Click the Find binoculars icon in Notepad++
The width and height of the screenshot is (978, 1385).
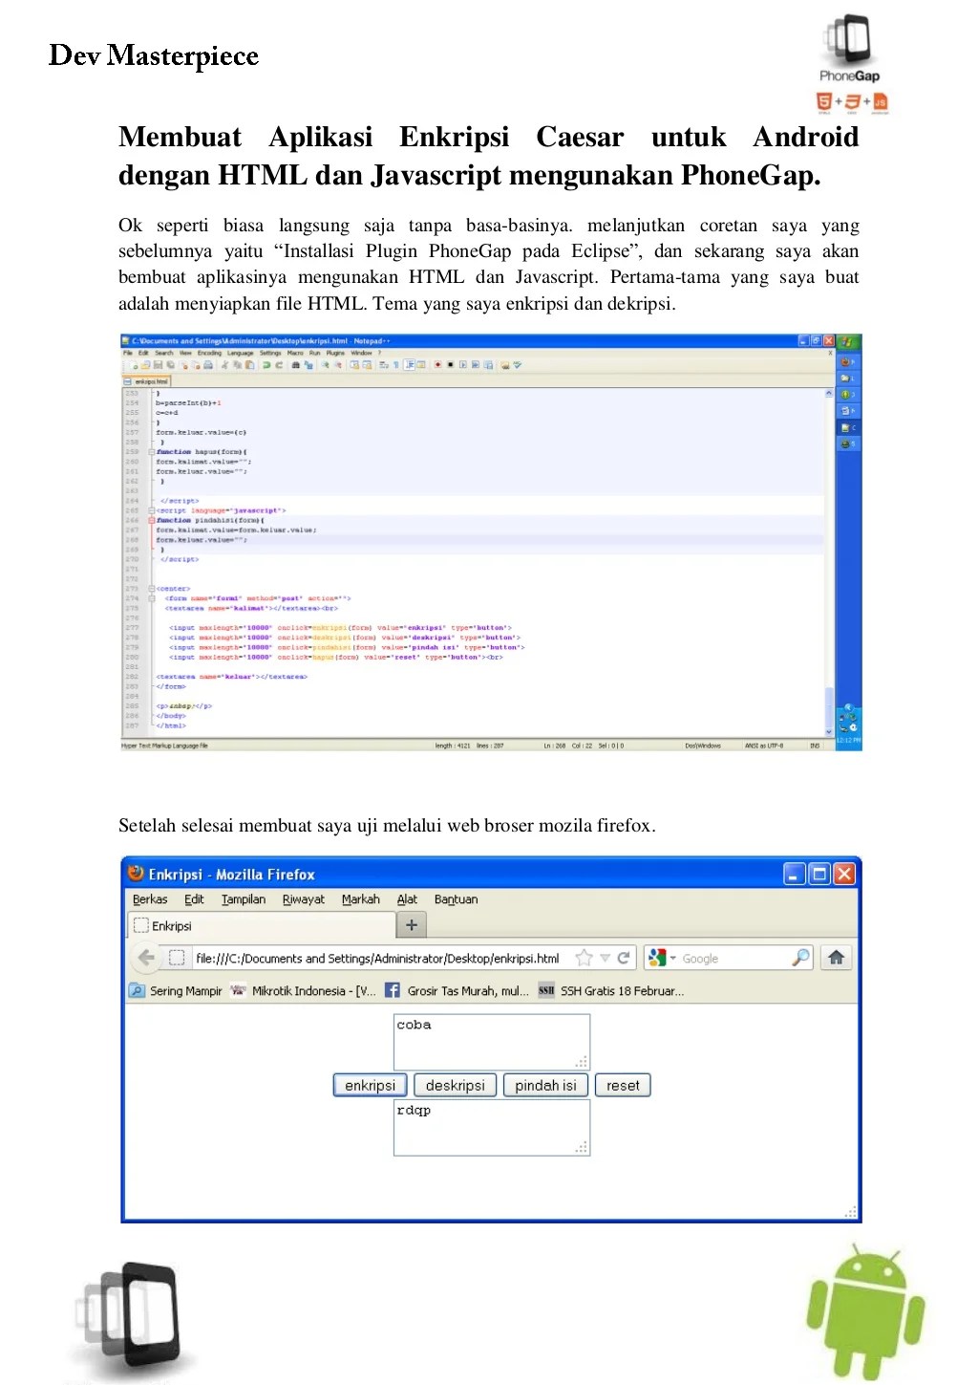click(296, 364)
